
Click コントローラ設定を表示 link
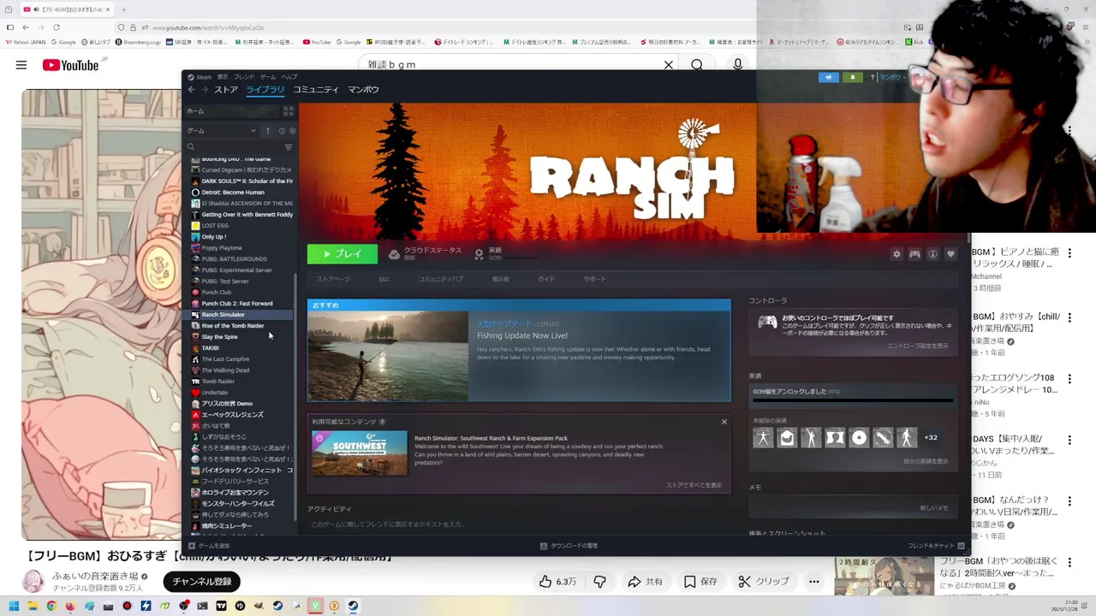tap(917, 346)
